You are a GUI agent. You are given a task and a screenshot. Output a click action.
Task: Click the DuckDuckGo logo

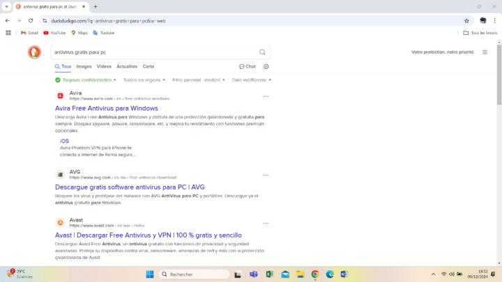click(x=35, y=52)
